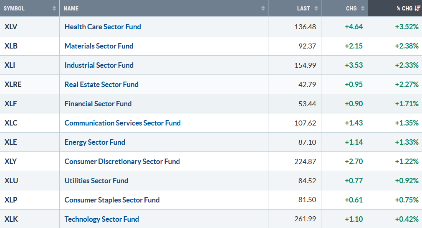Select the XLK symbol cell
422x228 pixels.
point(11,219)
